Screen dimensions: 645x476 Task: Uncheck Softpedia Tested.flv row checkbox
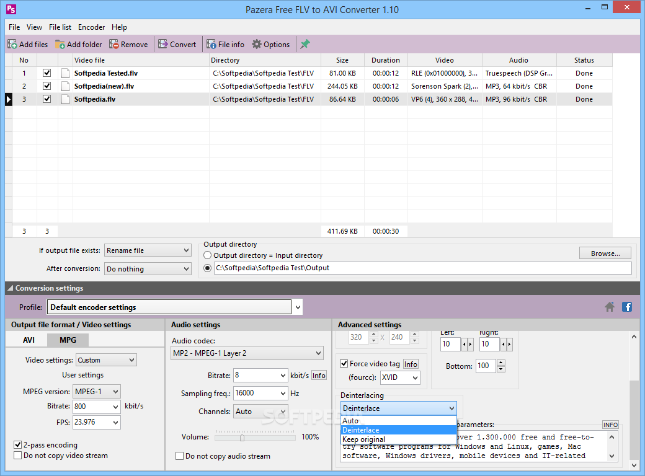click(47, 73)
